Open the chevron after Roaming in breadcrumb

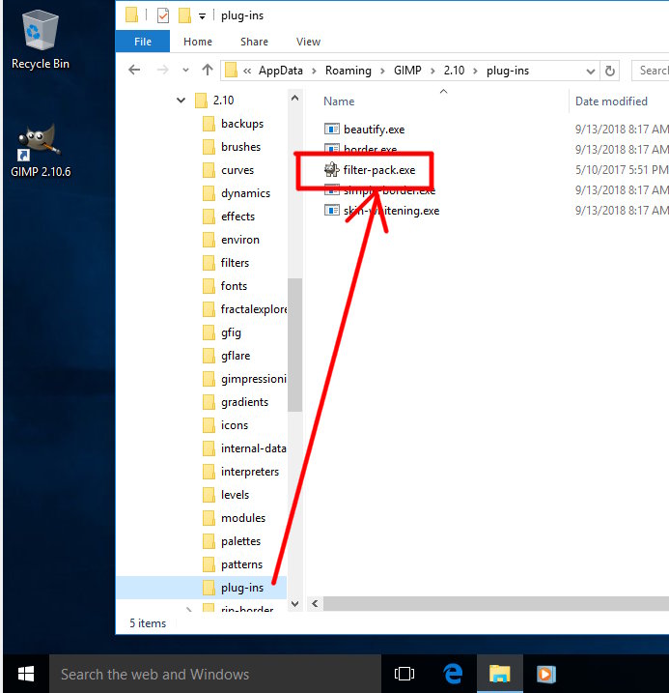pyautogui.click(x=382, y=72)
